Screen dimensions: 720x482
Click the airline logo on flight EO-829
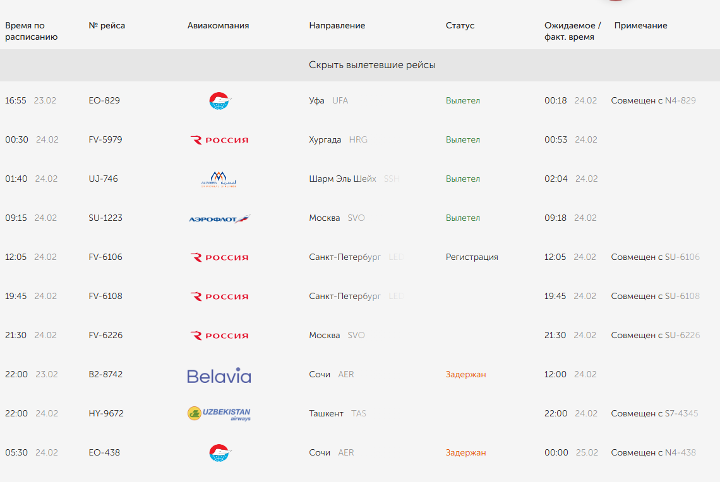[220, 101]
